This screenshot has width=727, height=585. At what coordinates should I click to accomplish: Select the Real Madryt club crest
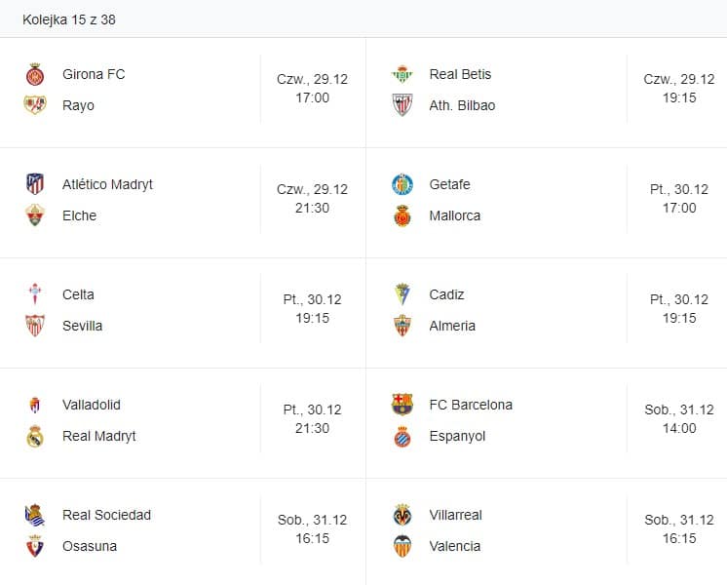[35, 436]
